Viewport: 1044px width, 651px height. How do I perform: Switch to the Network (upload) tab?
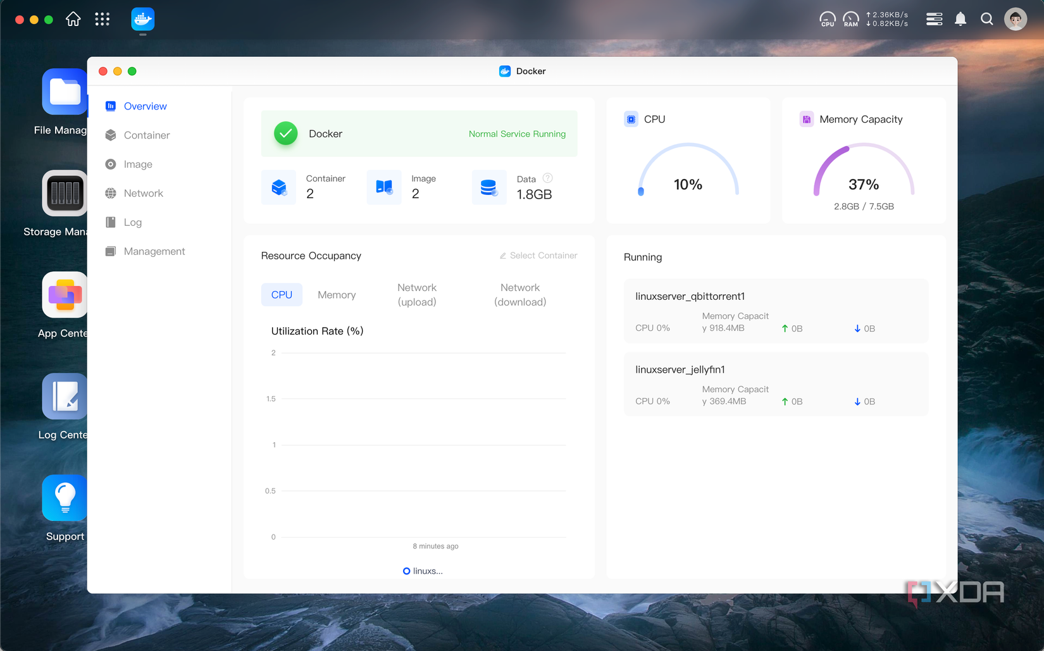pos(417,295)
